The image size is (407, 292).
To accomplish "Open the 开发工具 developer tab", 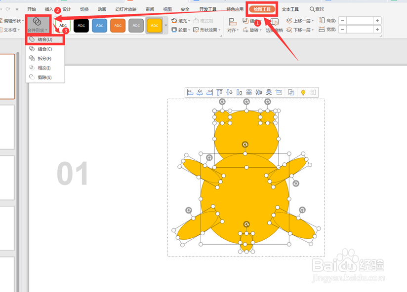I will point(208,9).
